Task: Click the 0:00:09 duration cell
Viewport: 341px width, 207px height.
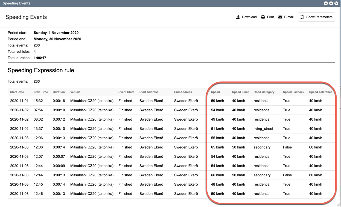Action: coord(59,166)
